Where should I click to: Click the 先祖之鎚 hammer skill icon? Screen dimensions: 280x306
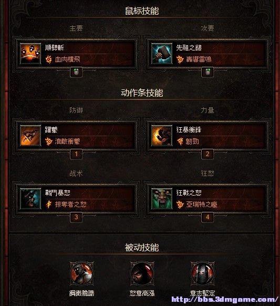coord(162,54)
